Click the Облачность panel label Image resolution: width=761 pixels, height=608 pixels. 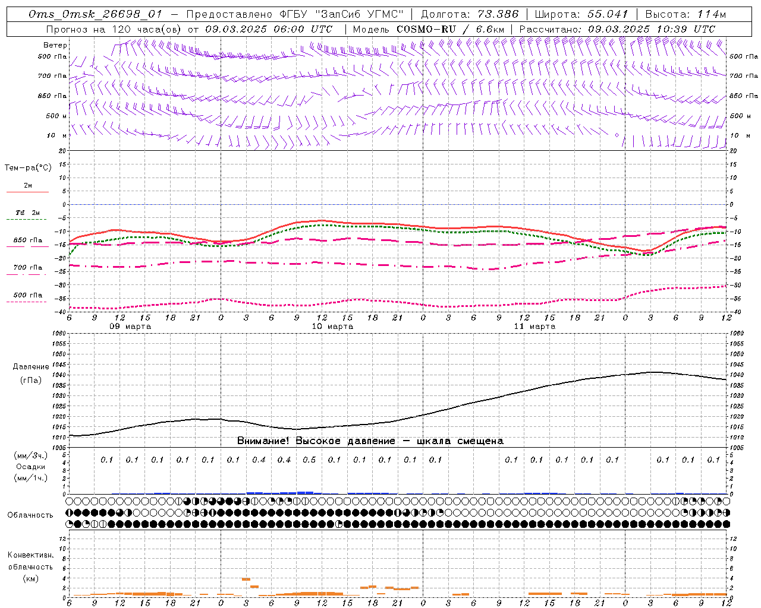tap(30, 515)
